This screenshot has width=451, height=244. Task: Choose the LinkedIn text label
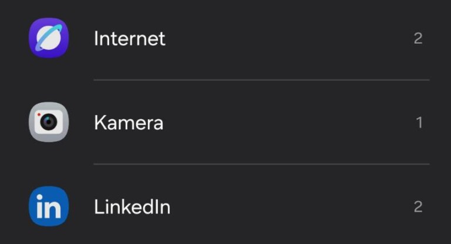tap(132, 207)
